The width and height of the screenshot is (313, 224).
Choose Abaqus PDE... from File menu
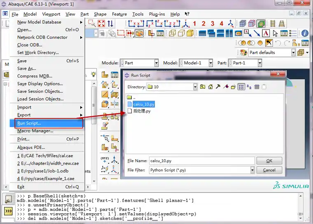[31, 147]
